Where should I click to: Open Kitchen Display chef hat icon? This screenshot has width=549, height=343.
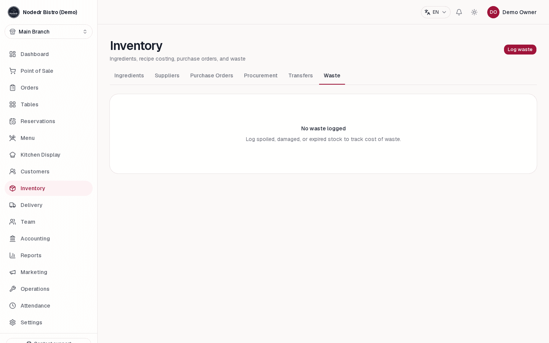(x=13, y=155)
